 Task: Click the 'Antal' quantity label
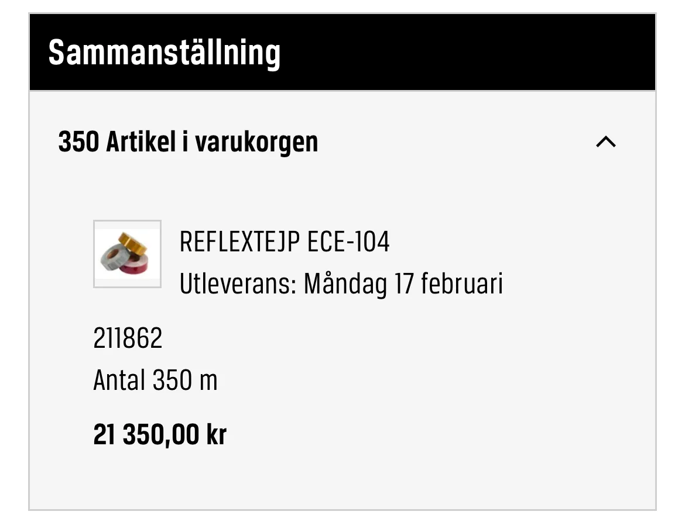[x=119, y=381]
